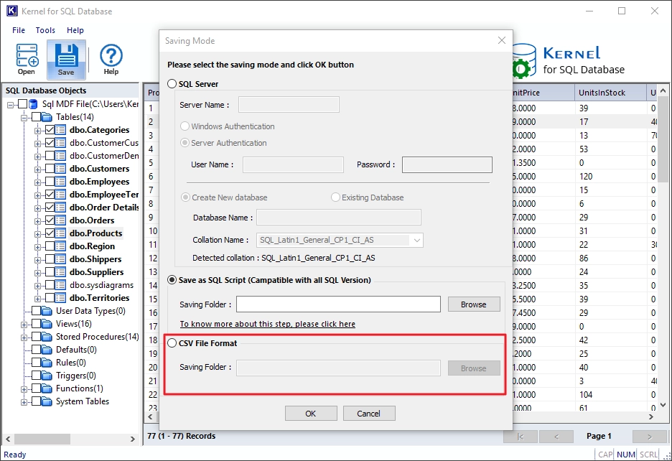Click the tree panel scroll right arrow
This screenshot has height=461, width=672.
(x=132, y=439)
